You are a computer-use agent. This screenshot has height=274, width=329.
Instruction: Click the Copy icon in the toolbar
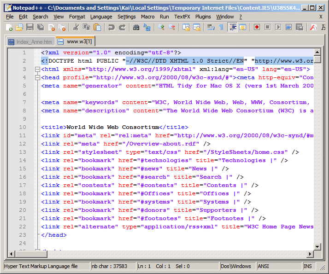pos(87,27)
